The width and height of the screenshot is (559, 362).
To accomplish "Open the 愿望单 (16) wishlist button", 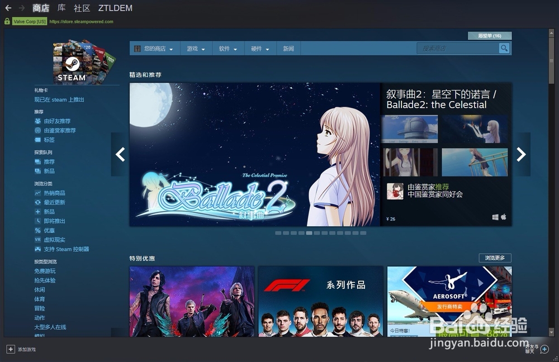I will tap(490, 36).
